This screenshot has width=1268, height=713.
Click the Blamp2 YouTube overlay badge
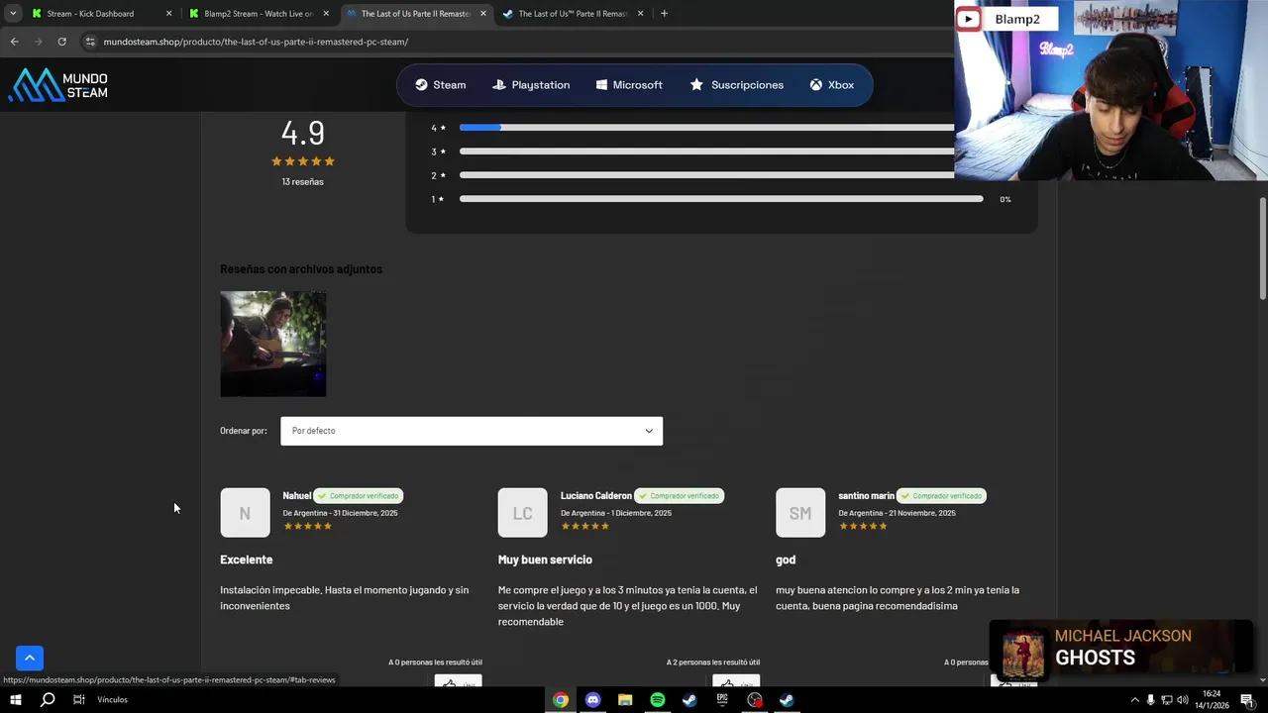(x=1006, y=19)
